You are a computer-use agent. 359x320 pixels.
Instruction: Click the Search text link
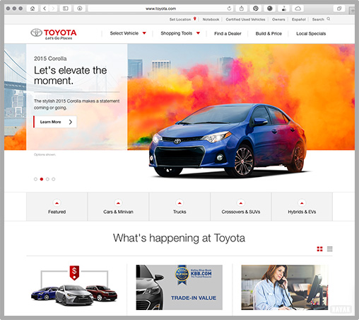click(318, 19)
